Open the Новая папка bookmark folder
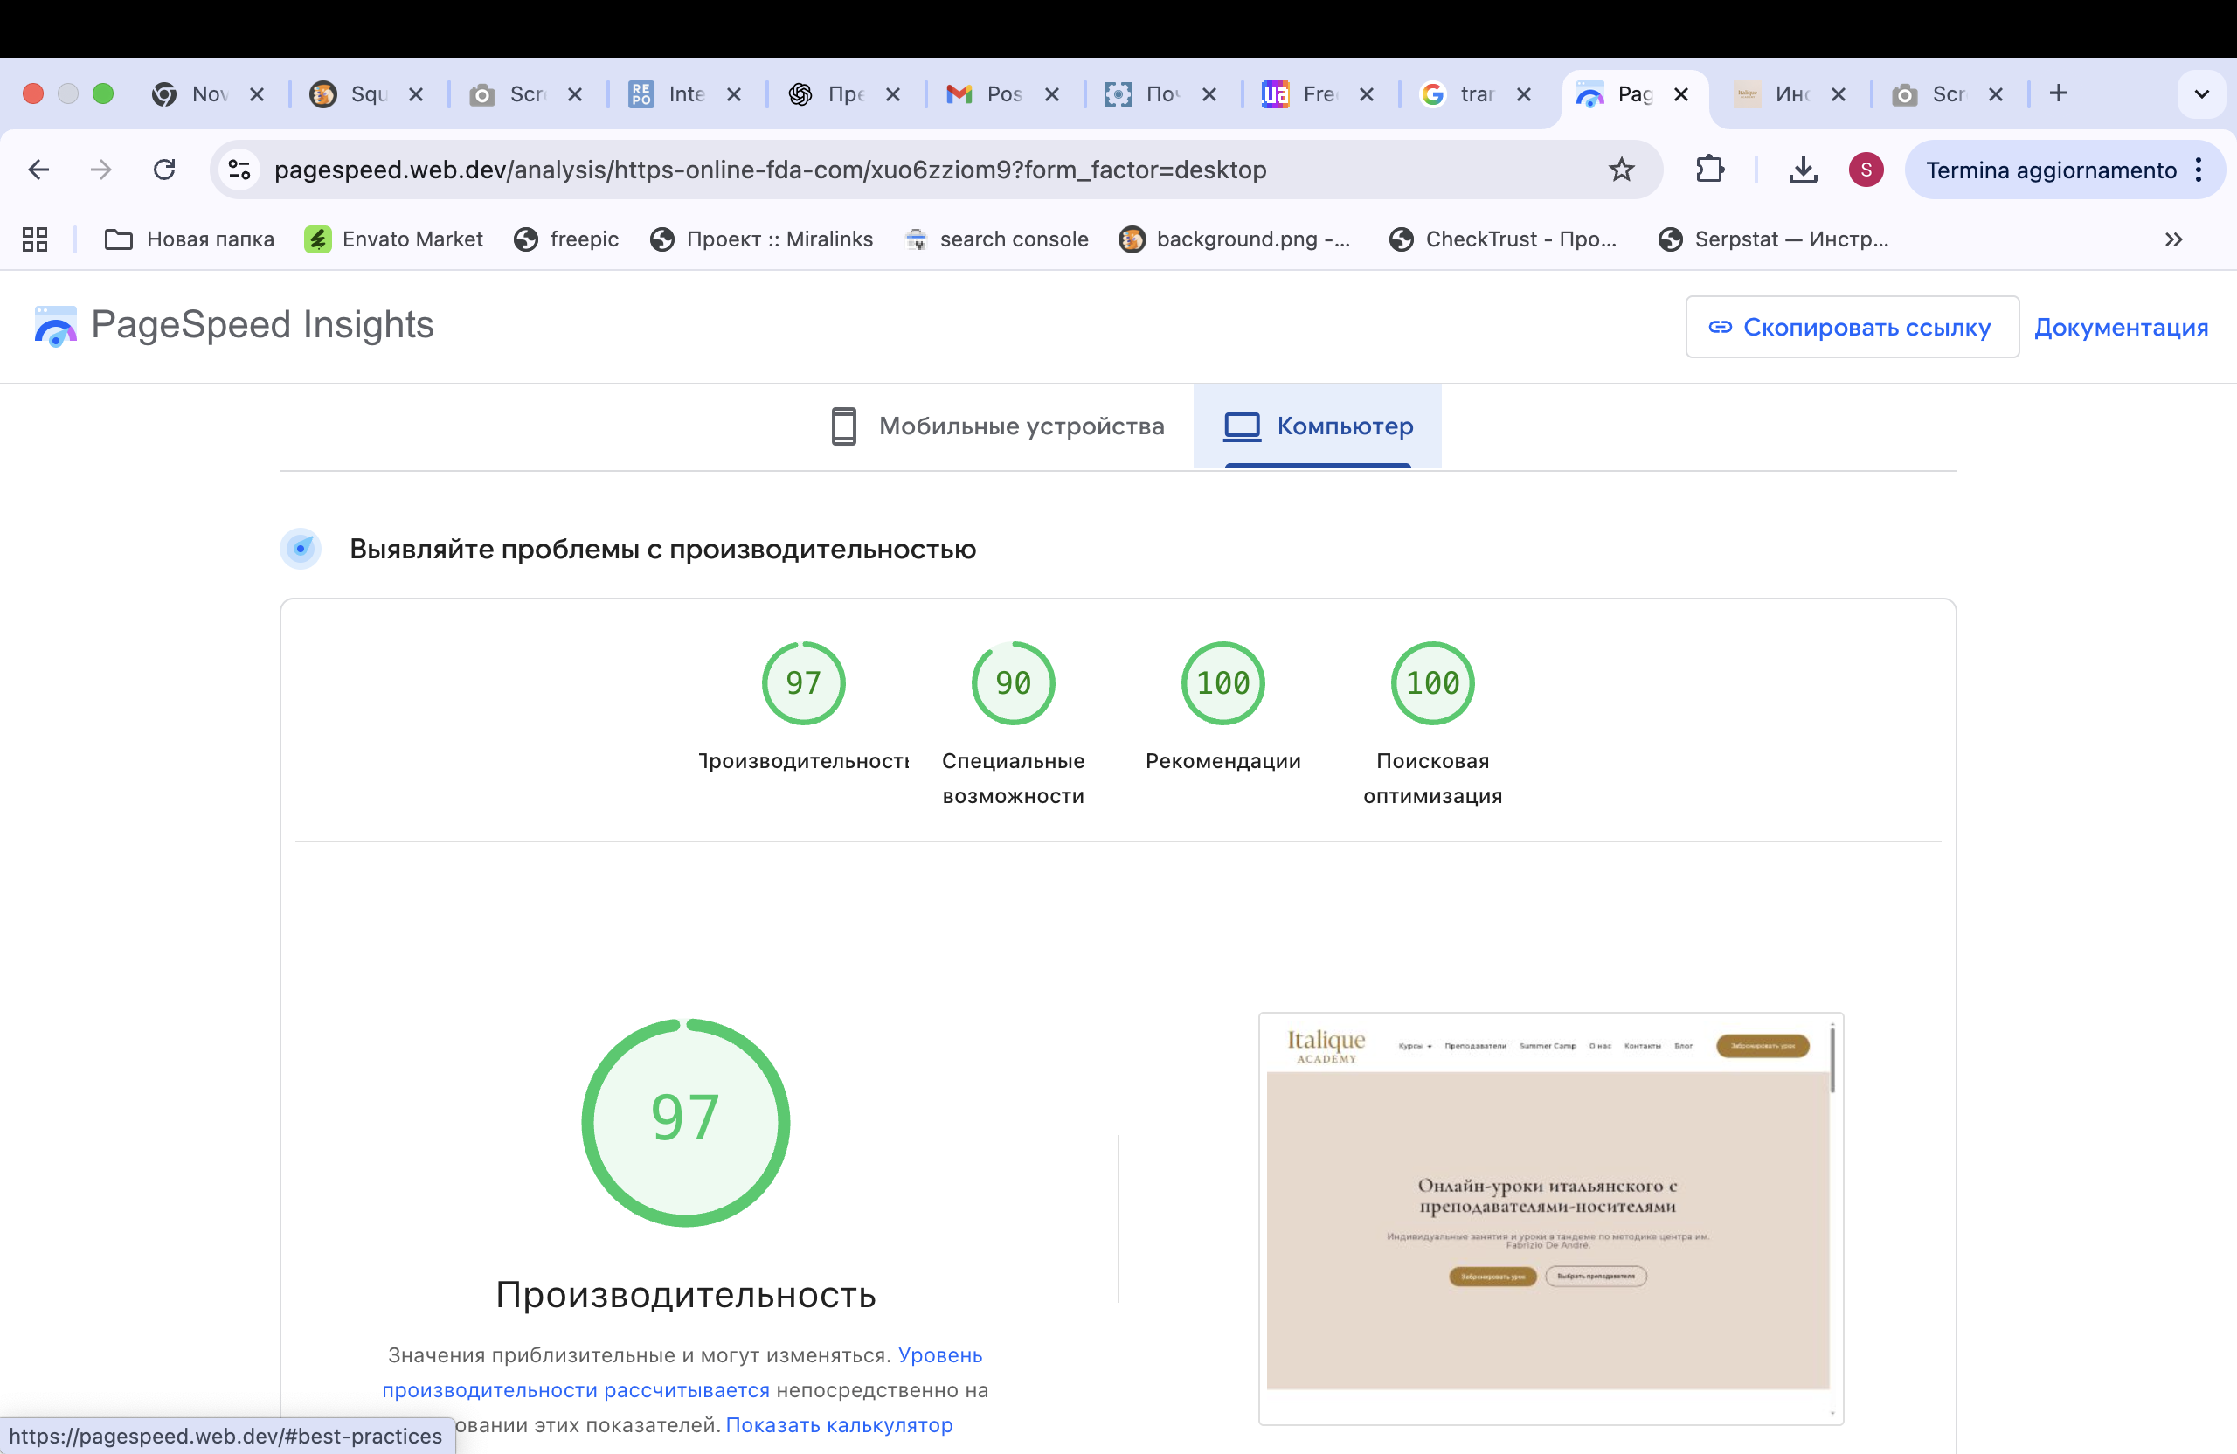The height and width of the screenshot is (1454, 2237). 190,239
